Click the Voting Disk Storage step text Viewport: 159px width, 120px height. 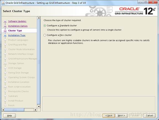pos(18,73)
